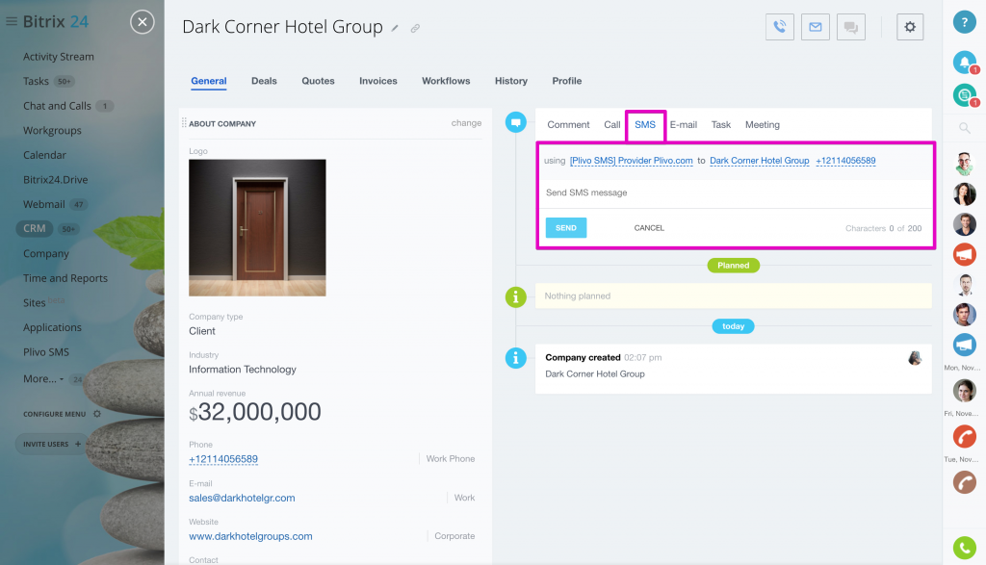Open help with the question mark icon
Viewport: 986px width, 565px height.
[x=965, y=22]
